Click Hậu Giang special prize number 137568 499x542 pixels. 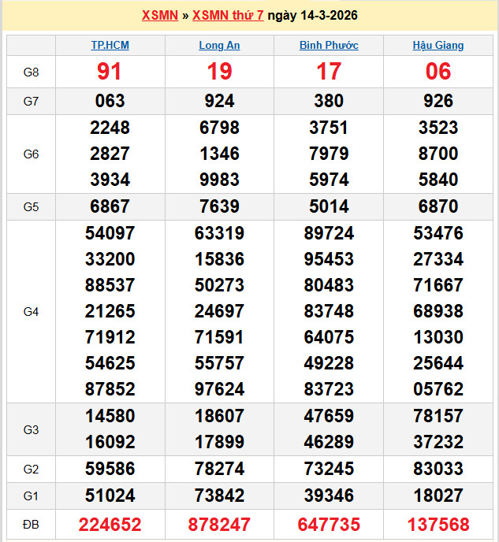[438, 525]
